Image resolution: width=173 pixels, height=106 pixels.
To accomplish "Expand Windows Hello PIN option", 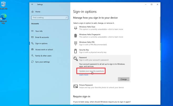I will pyautogui.click(x=101, y=43).
